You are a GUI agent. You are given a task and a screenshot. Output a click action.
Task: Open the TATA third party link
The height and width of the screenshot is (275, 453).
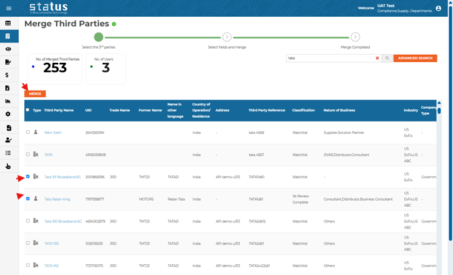pos(49,155)
